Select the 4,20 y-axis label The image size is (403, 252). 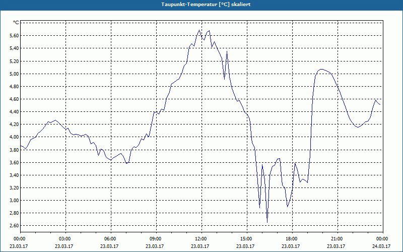(x=14, y=124)
